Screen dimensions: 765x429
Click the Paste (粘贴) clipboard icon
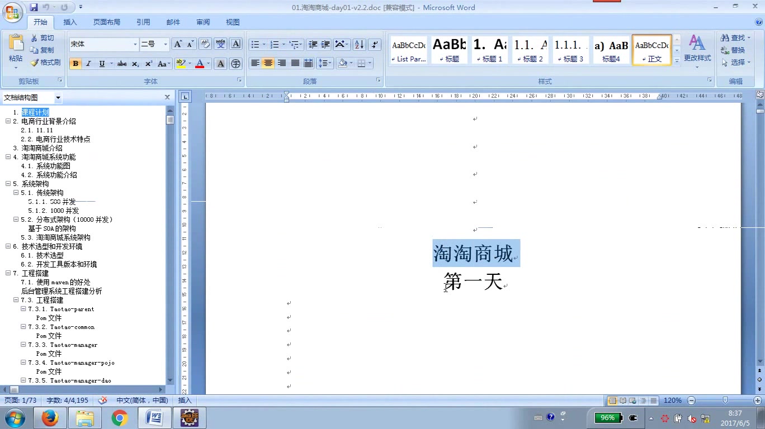tap(16, 44)
